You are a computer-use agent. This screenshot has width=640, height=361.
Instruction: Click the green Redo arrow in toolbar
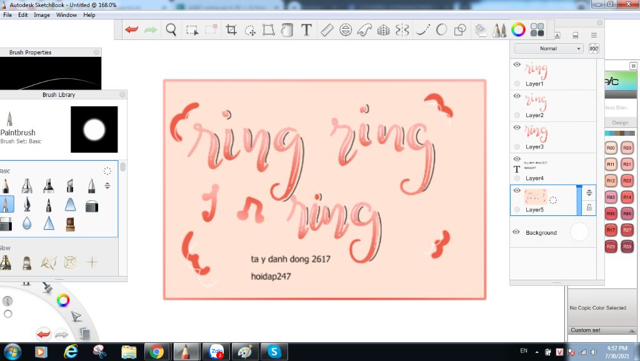[151, 29]
